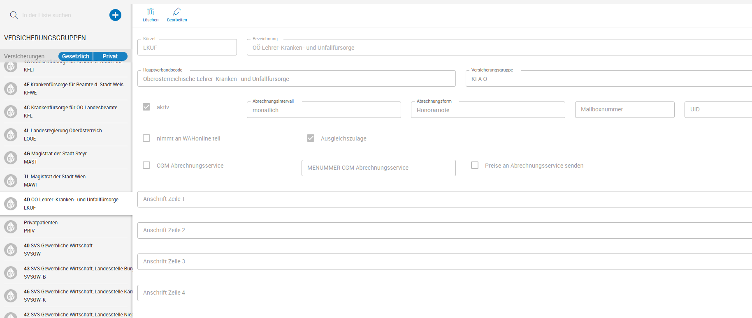Select 1L Magistrat der Stadt Wien
The width and height of the screenshot is (752, 318).
(x=66, y=180)
